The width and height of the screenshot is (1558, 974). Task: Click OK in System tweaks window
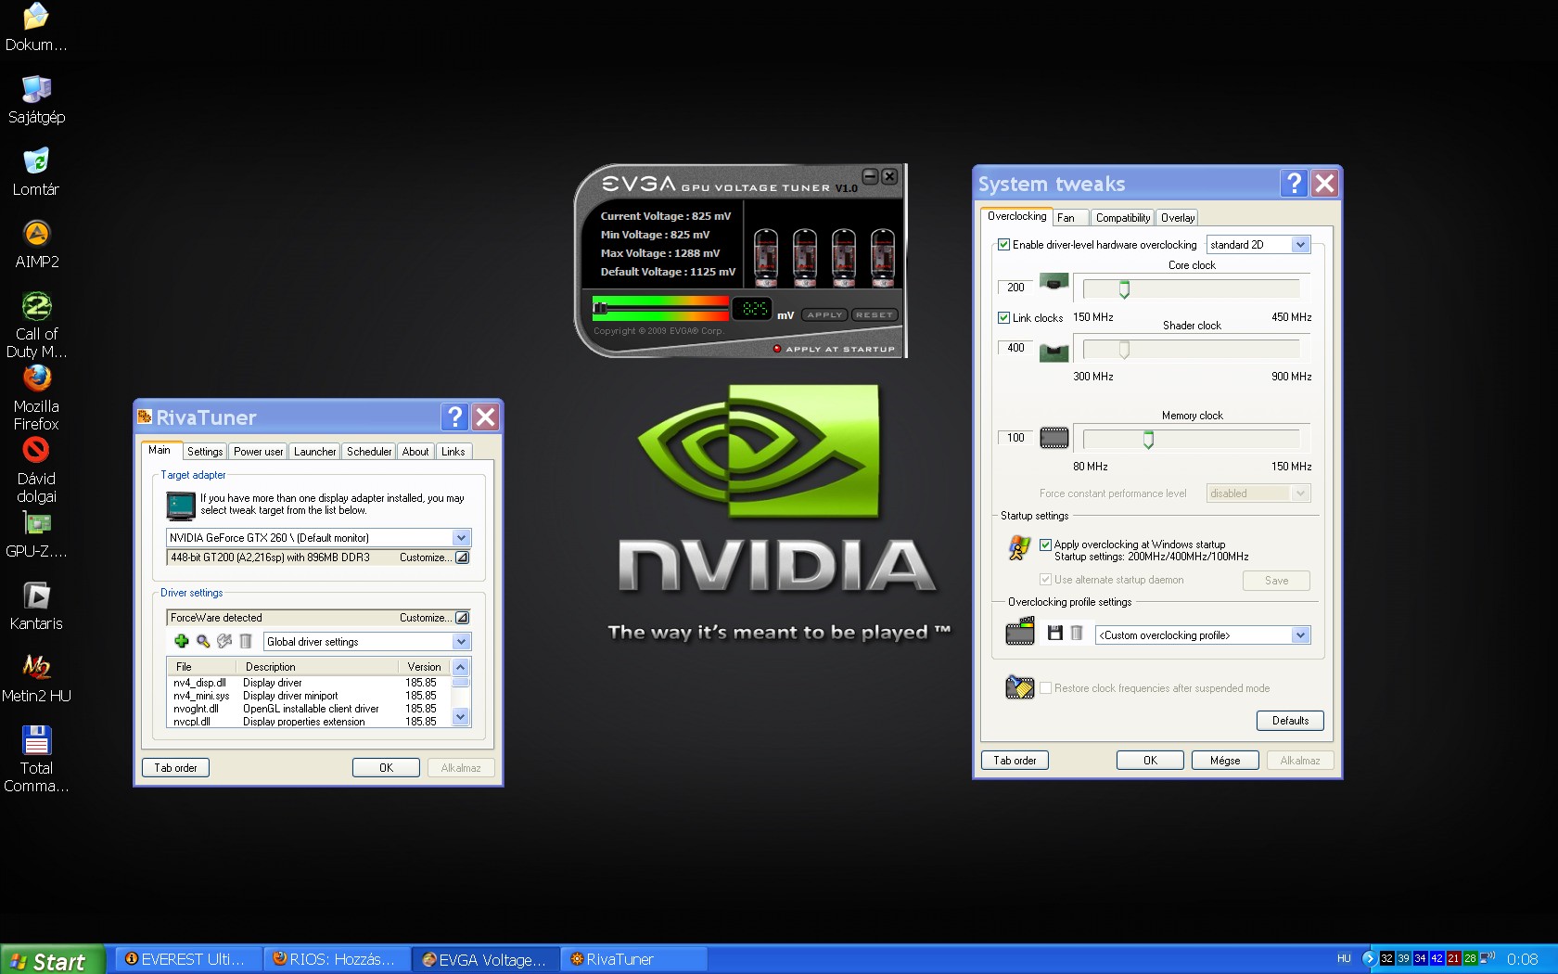[x=1150, y=761]
